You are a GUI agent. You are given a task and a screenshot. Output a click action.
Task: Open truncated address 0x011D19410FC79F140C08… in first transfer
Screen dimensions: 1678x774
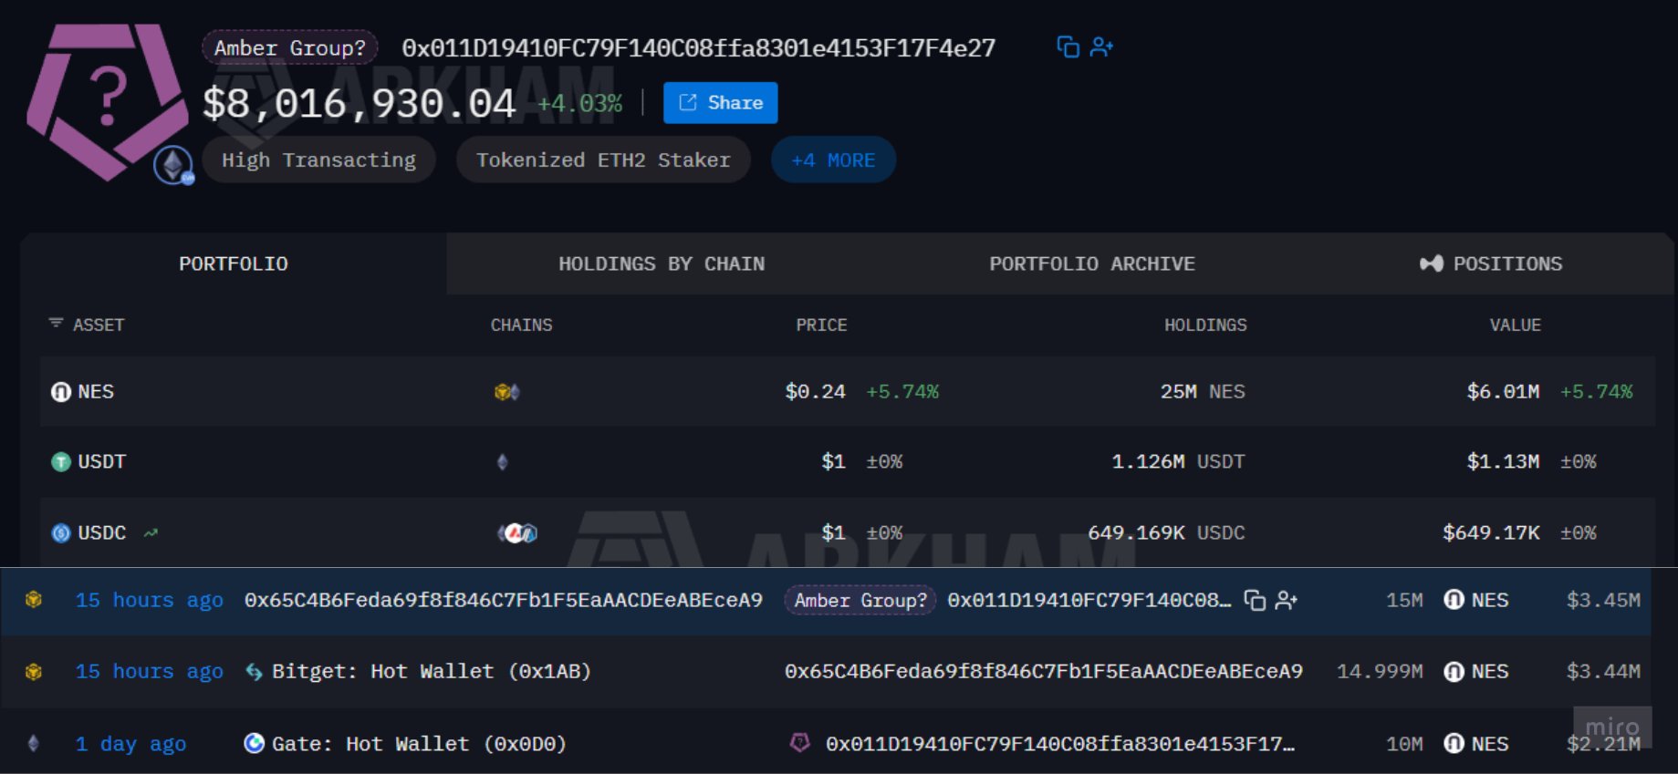1089,600
